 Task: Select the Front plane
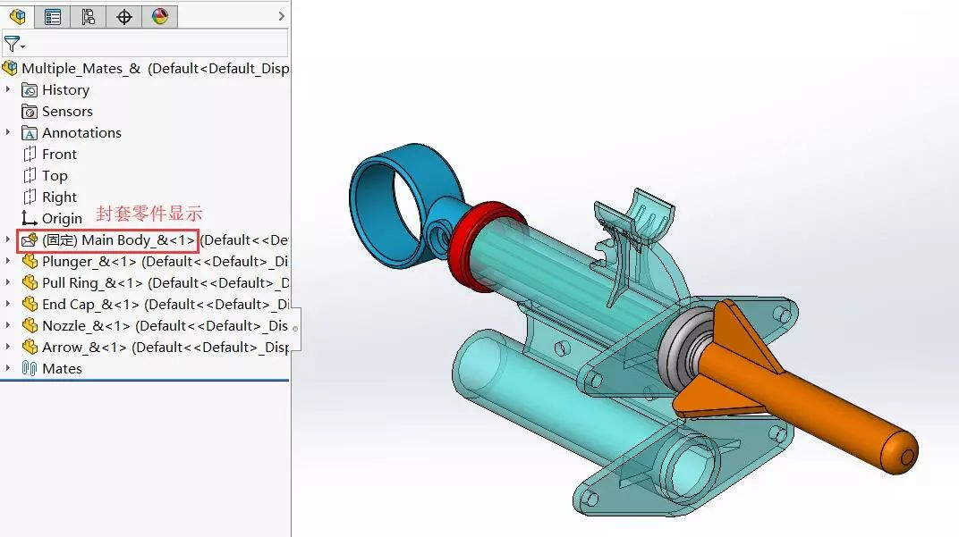(59, 155)
